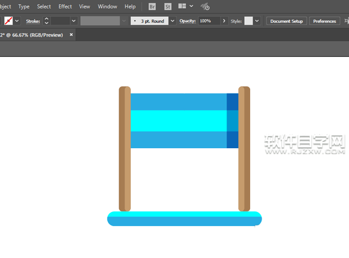Click the fill color swatch with red slash
This screenshot has width=349, height=258.
(9, 21)
